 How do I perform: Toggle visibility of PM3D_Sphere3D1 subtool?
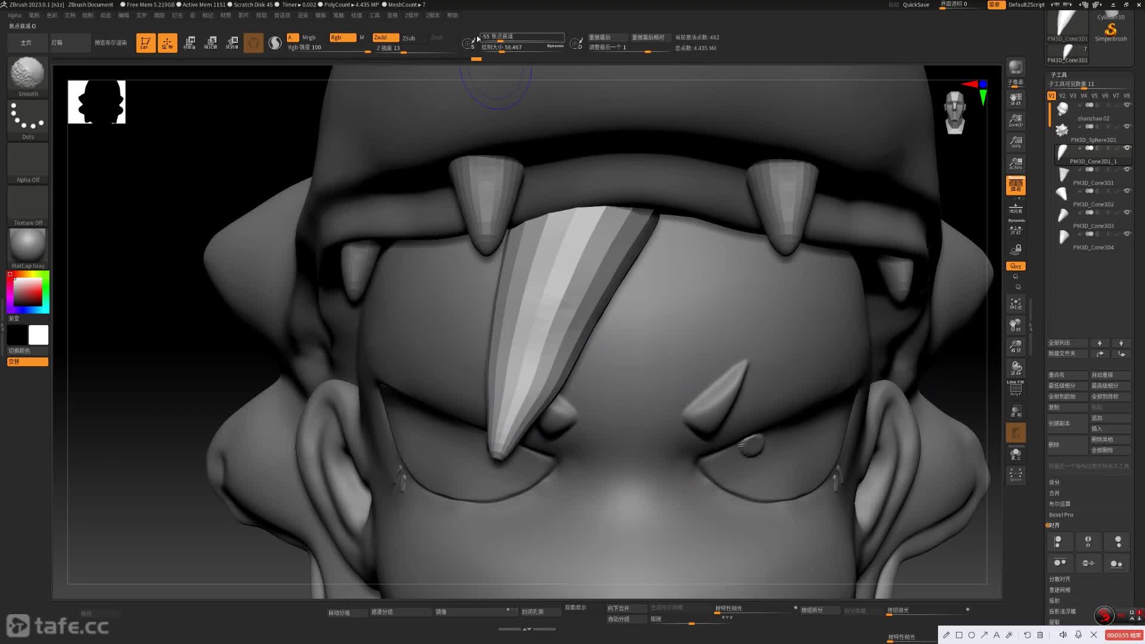pos(1127,126)
